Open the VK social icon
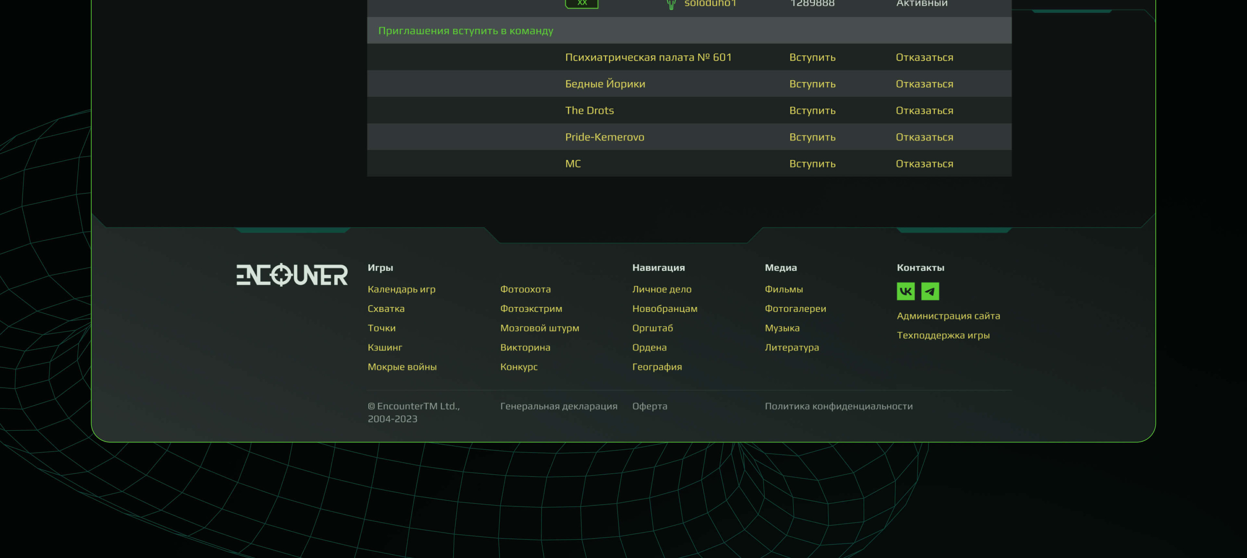The height and width of the screenshot is (558, 1247). pyautogui.click(x=905, y=291)
